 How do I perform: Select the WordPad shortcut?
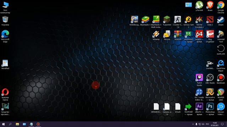[x=5, y=65]
